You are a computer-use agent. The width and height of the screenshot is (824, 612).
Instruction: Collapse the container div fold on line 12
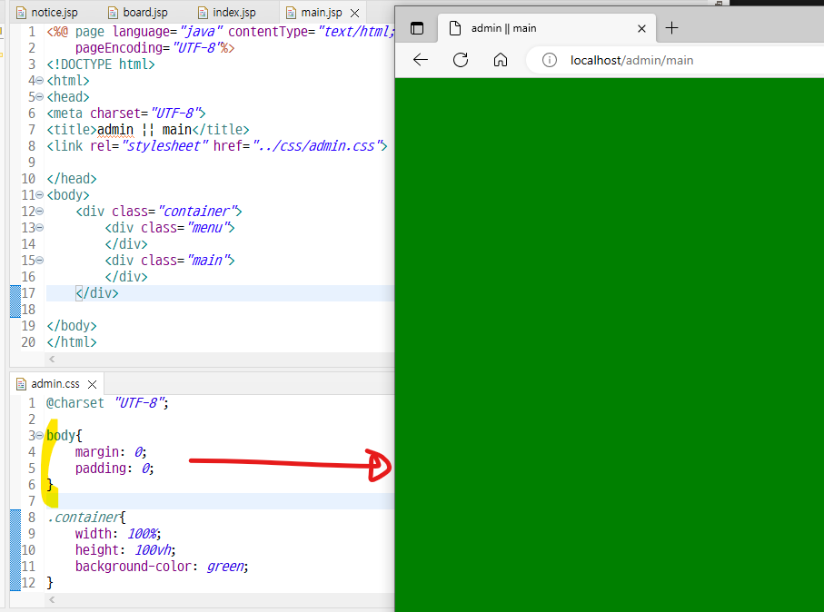(x=39, y=212)
